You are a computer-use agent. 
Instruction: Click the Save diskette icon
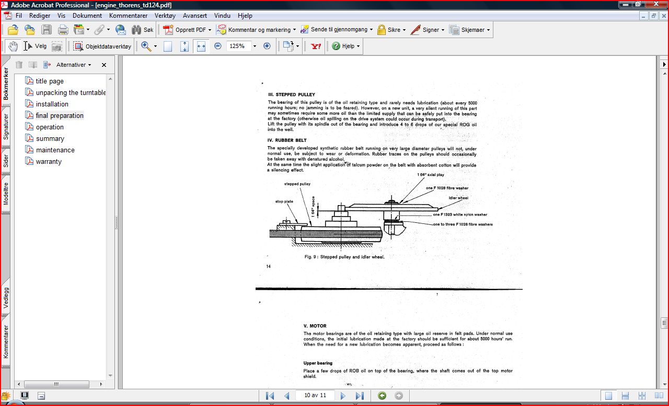pos(47,30)
